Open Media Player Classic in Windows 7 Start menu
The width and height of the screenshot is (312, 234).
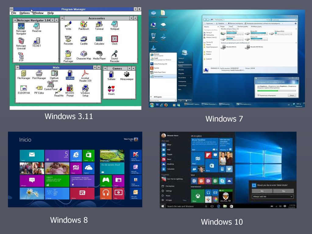pos(163,72)
